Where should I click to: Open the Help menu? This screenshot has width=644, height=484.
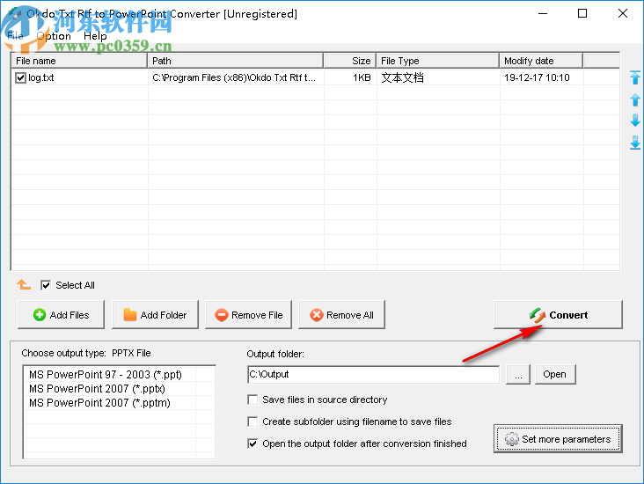click(x=95, y=36)
